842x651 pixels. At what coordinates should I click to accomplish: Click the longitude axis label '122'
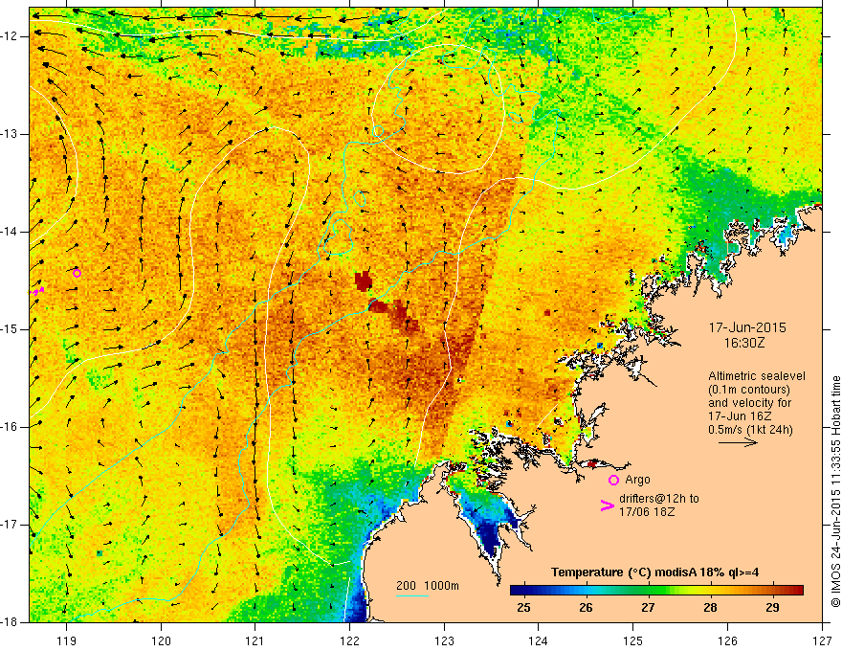tap(349, 640)
